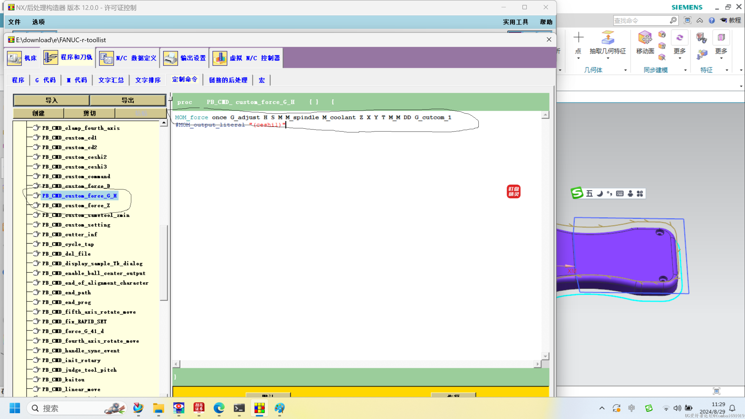The image size is (745, 419).
Task: Show hidden system tray icons chevron
Action: [x=602, y=408]
